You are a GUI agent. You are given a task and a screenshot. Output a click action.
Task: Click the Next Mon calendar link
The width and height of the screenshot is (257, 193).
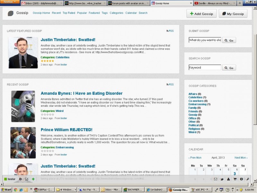coord(241,158)
